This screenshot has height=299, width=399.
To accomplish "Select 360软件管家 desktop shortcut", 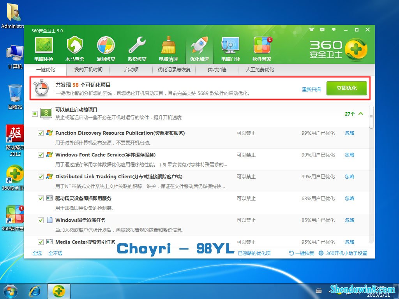I will (x=14, y=218).
